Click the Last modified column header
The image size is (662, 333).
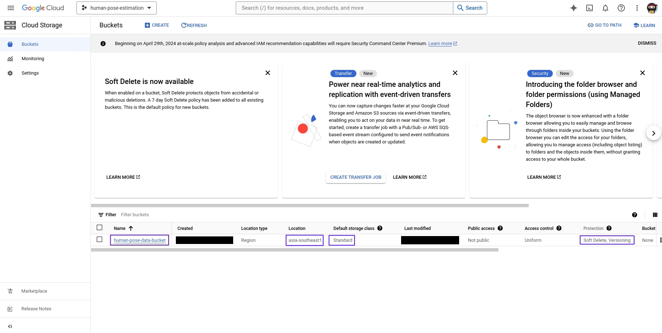(417, 228)
